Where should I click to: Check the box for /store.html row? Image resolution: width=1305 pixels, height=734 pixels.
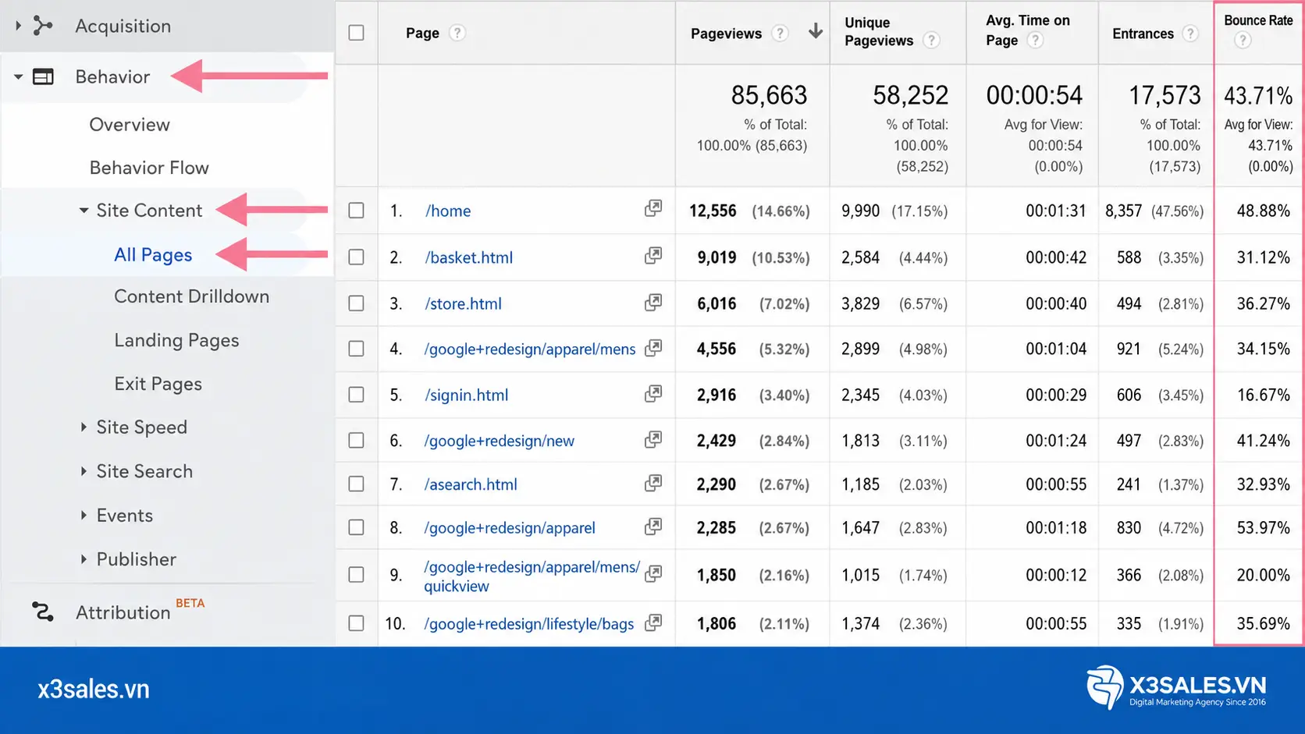point(356,303)
